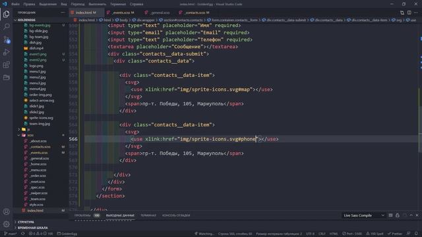Open the File (Файл) menu
The height and width of the screenshot is (237, 422).
click(x=15, y=4)
